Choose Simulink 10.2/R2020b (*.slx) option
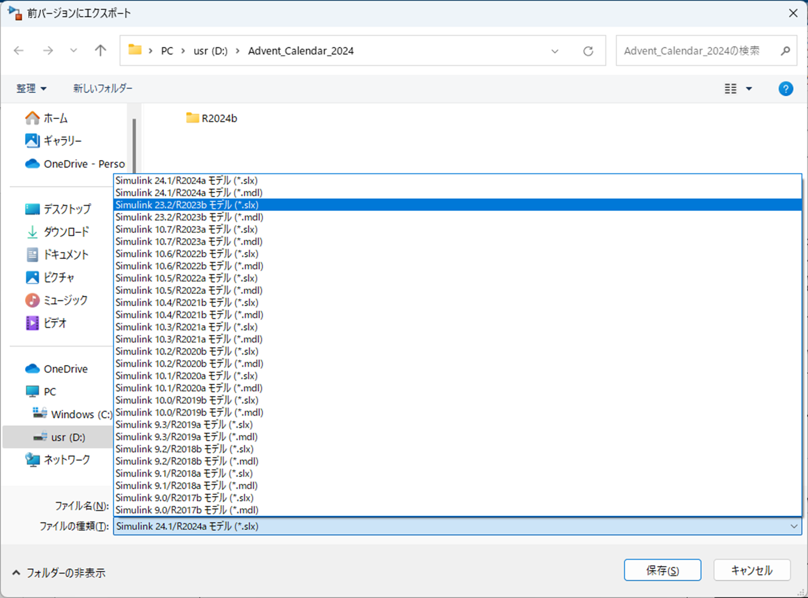This screenshot has width=808, height=598. coord(458,351)
